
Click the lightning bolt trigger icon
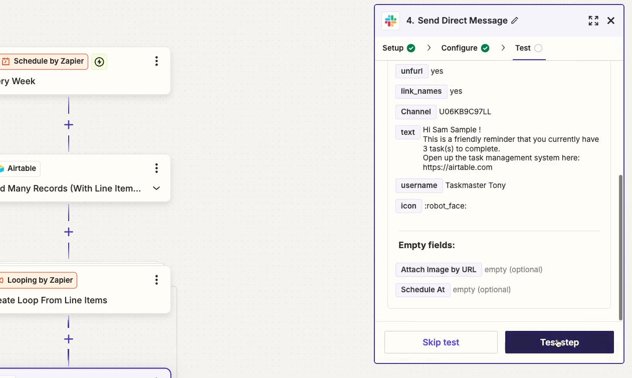(x=99, y=62)
